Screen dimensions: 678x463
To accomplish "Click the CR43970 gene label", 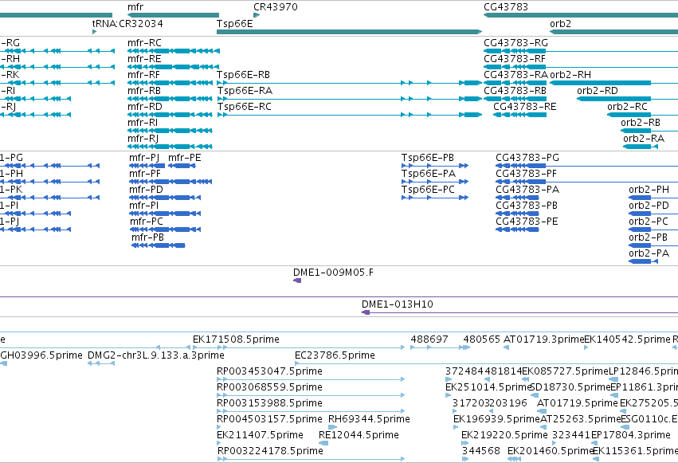I will pos(276,7).
